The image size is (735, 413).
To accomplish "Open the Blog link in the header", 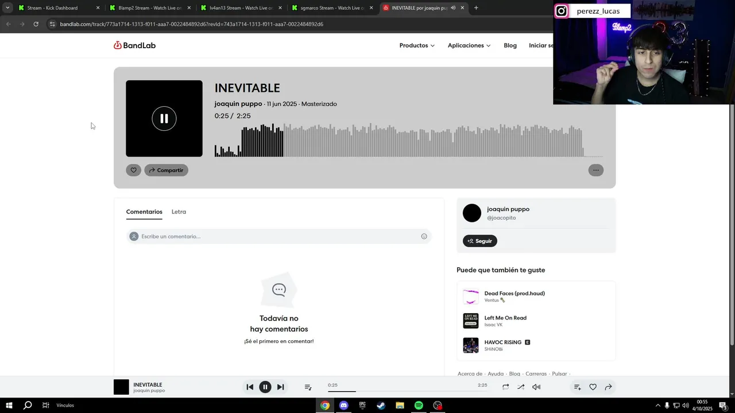I will (510, 45).
